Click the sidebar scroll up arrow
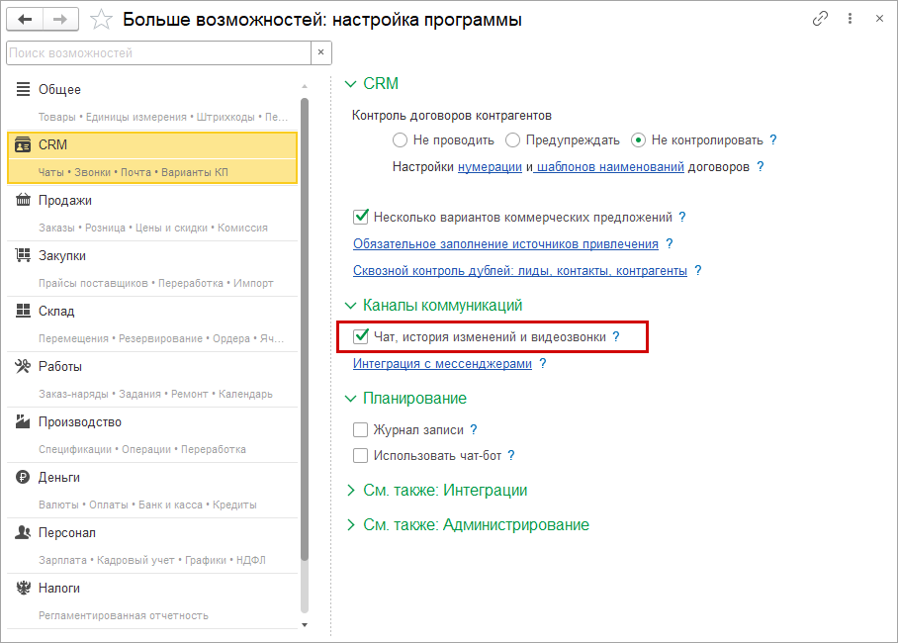The width and height of the screenshot is (898, 643). 305,86
